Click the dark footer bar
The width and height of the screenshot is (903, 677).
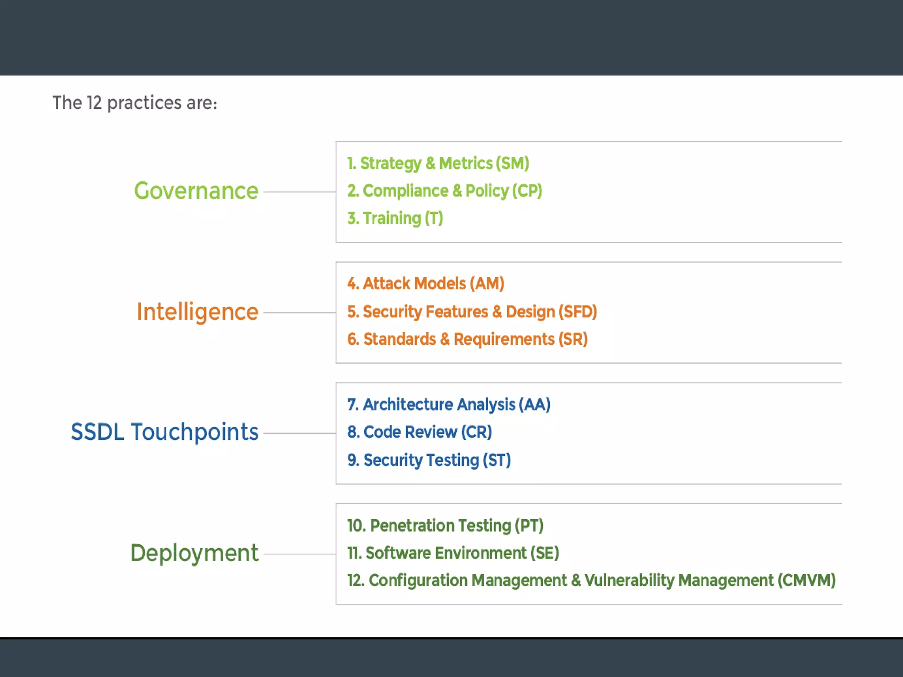pyautogui.click(x=451, y=658)
